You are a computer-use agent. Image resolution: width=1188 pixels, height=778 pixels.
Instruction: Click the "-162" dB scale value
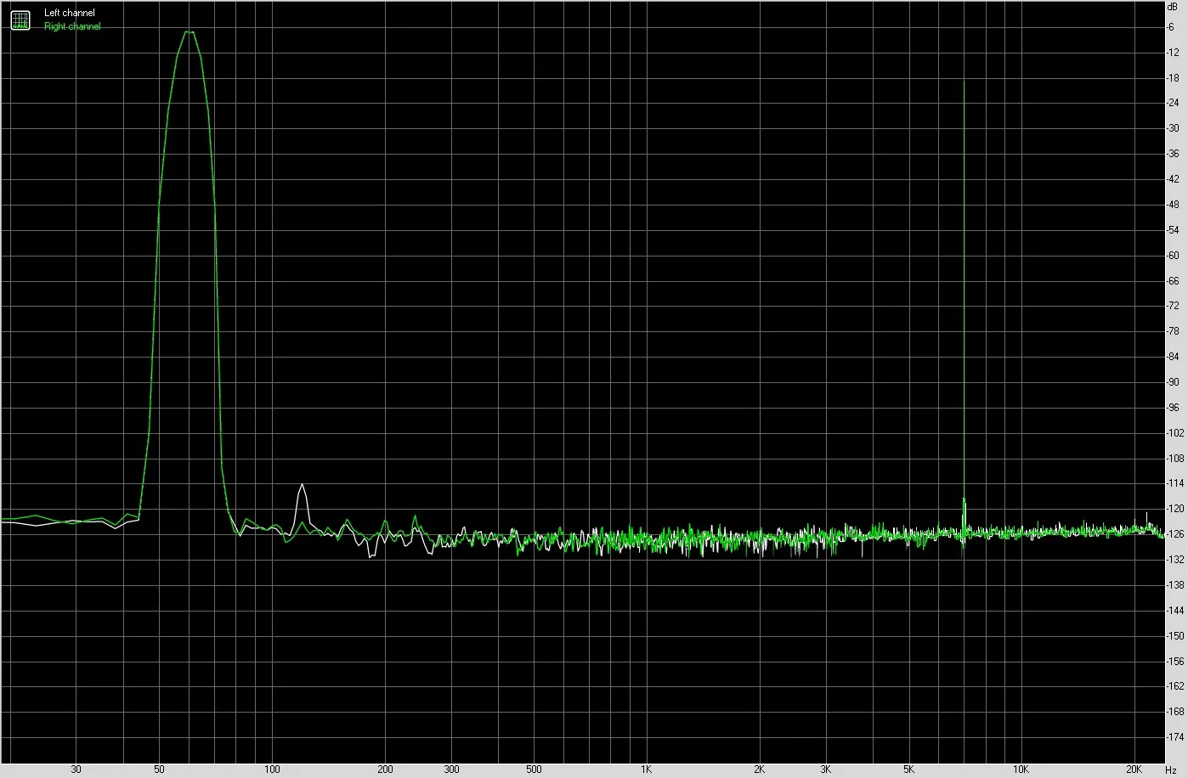pyautogui.click(x=1175, y=686)
